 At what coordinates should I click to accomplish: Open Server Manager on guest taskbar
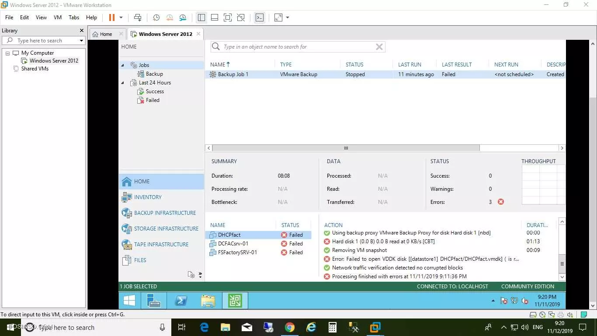click(153, 301)
